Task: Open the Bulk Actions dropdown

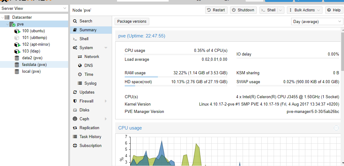Action: coord(305,10)
